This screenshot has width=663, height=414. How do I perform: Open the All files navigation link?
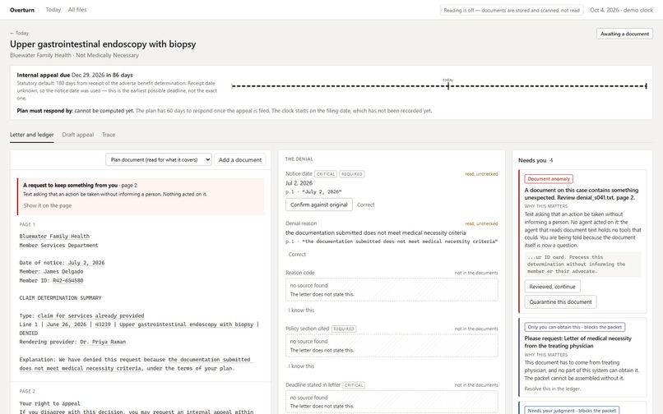(77, 10)
